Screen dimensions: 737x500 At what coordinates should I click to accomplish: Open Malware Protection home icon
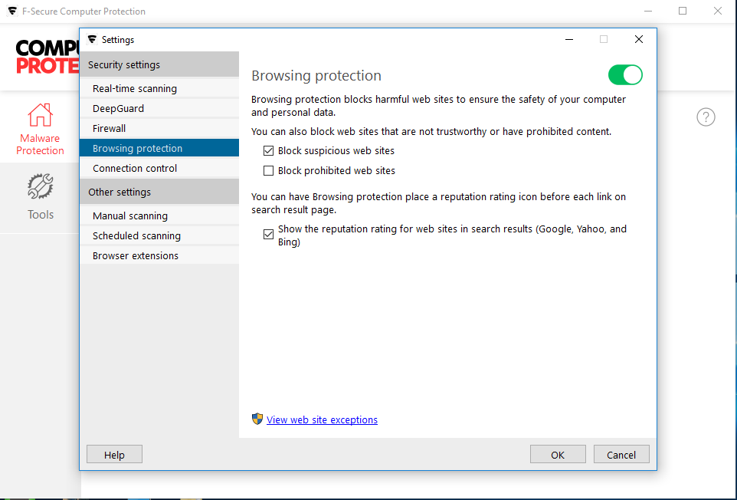[40, 115]
